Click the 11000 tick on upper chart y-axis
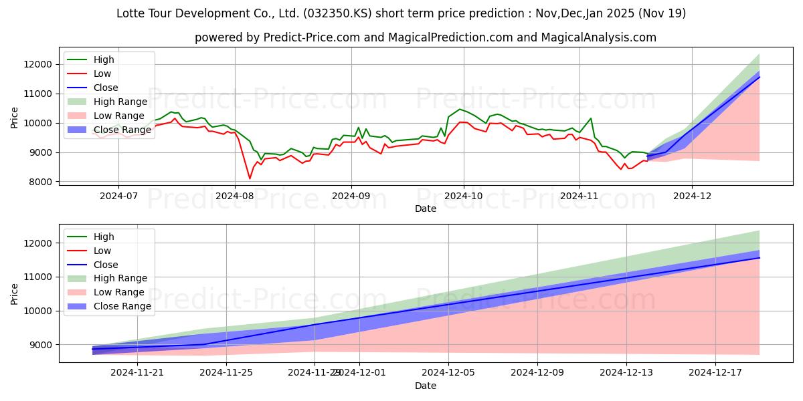 [37, 94]
